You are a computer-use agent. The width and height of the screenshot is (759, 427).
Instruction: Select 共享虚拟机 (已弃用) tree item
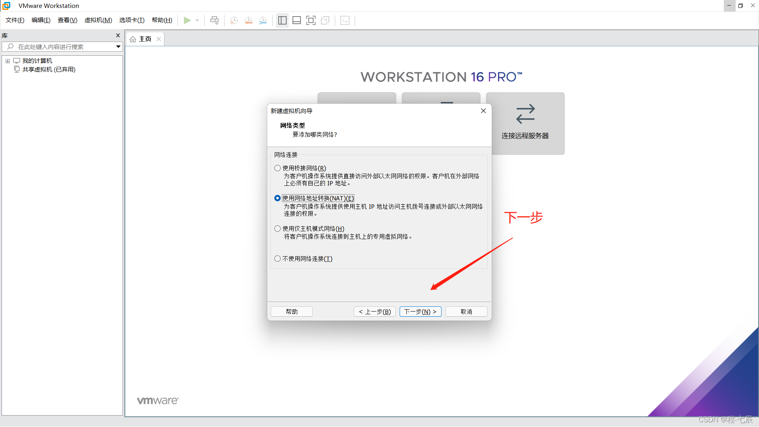49,69
